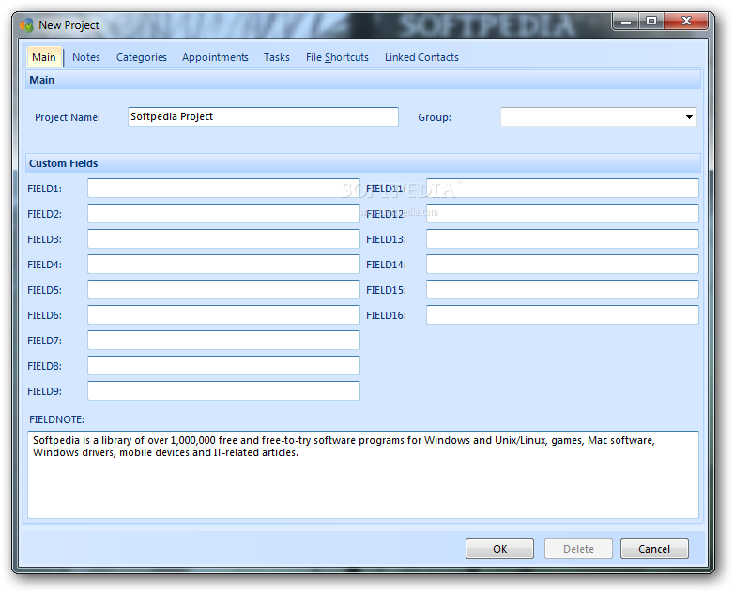Click into the FIELD4 box
This screenshot has height=593, width=734.
223,264
